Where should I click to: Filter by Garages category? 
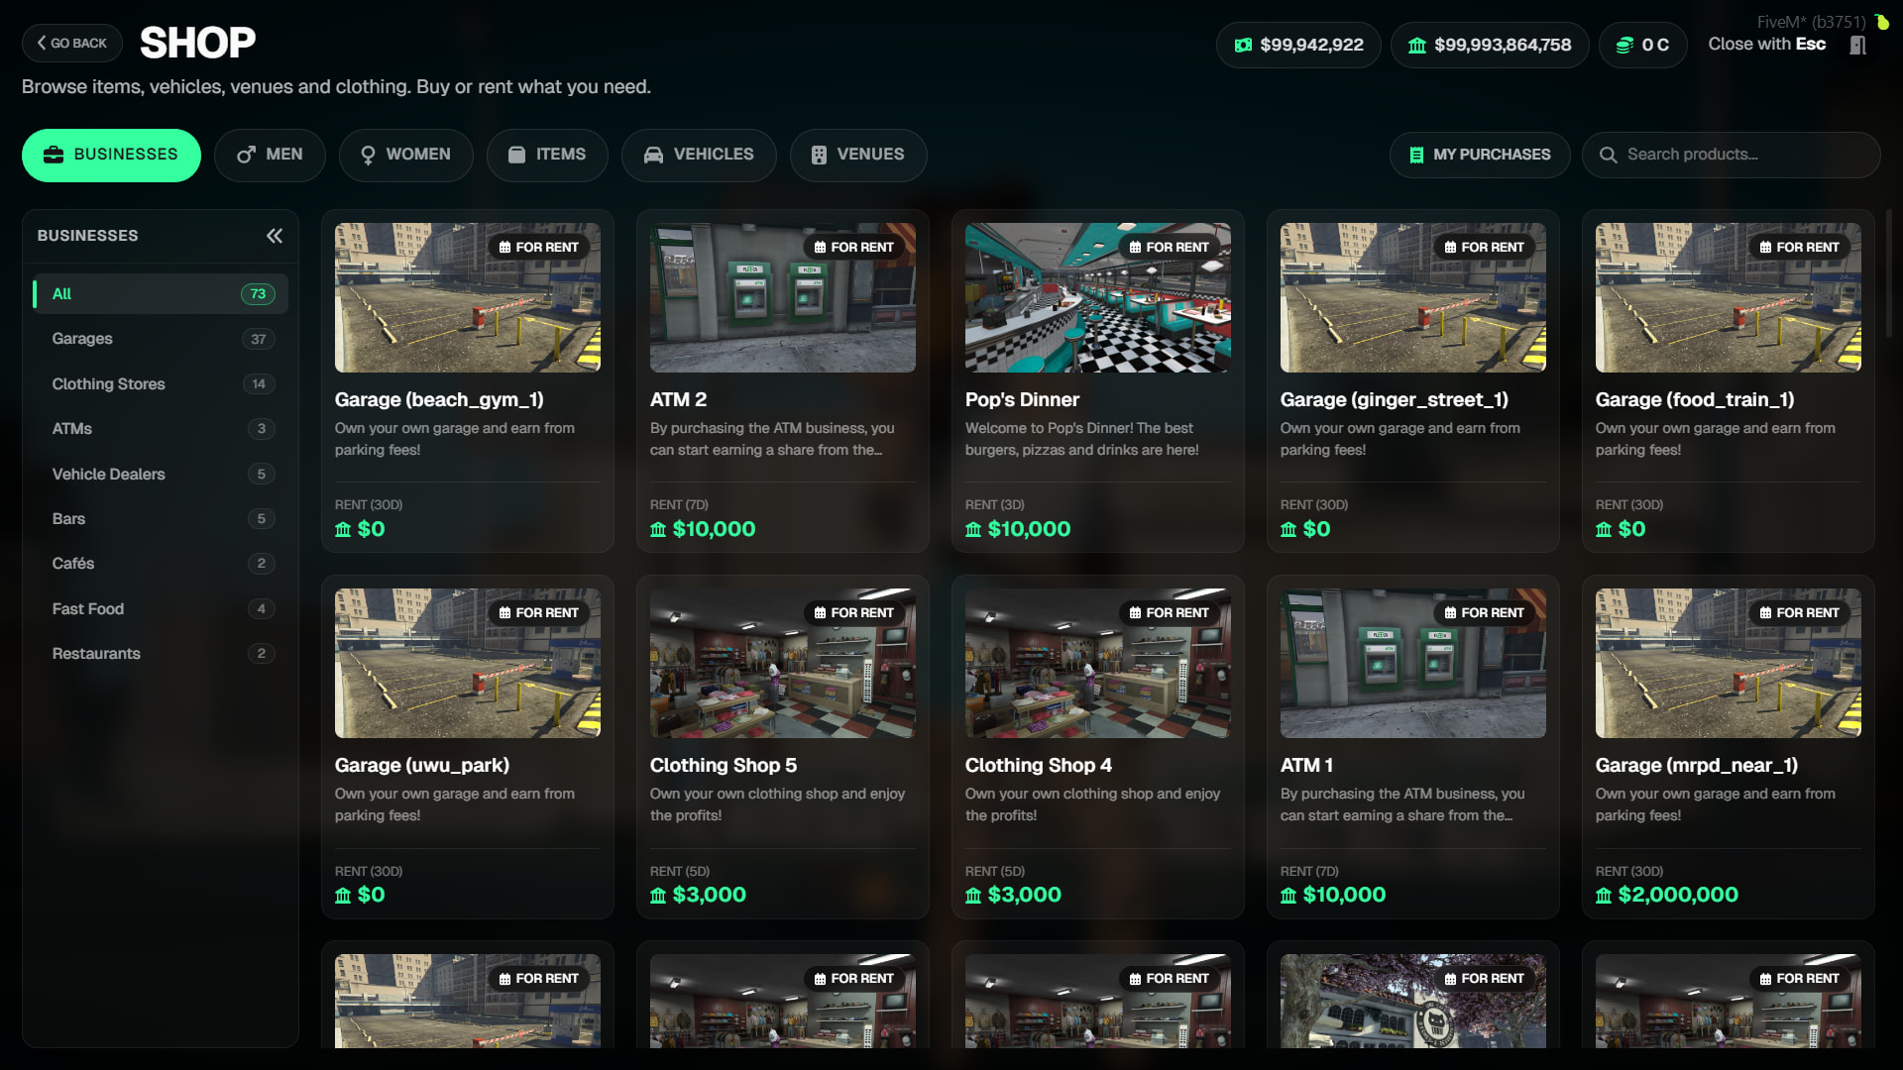tap(82, 339)
